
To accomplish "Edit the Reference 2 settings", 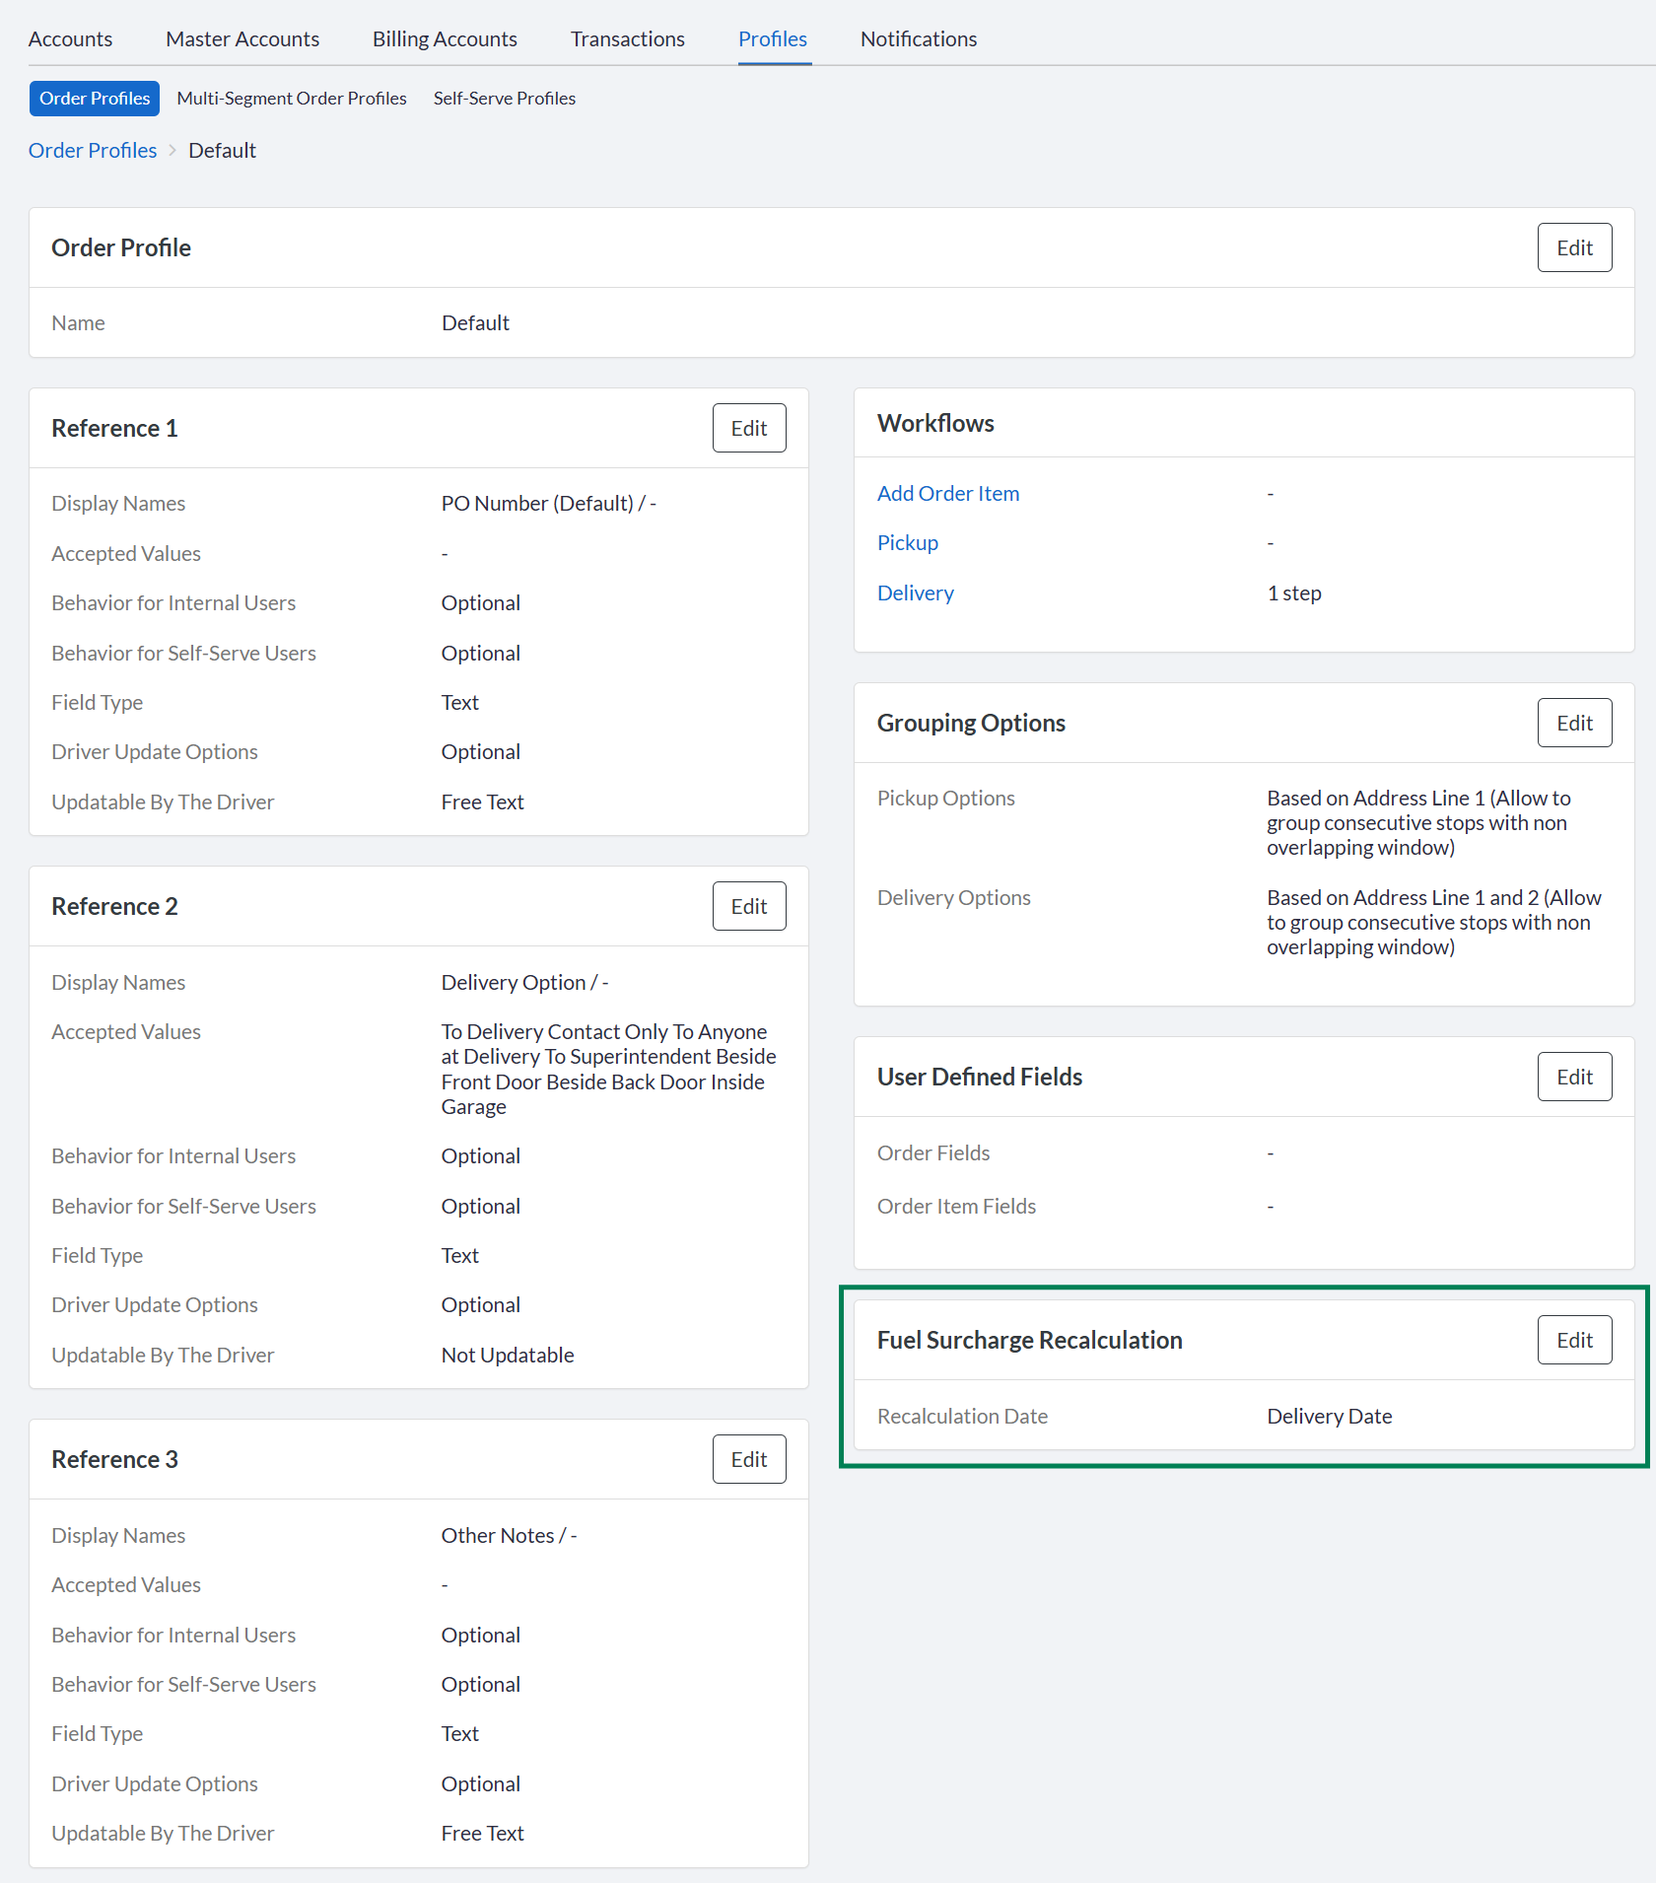I will (x=749, y=906).
